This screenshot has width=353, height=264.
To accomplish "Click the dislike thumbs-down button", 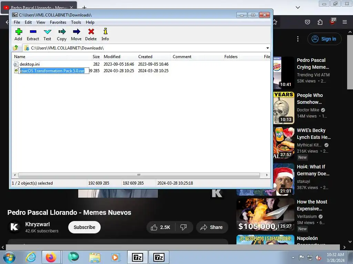I will (184, 227).
